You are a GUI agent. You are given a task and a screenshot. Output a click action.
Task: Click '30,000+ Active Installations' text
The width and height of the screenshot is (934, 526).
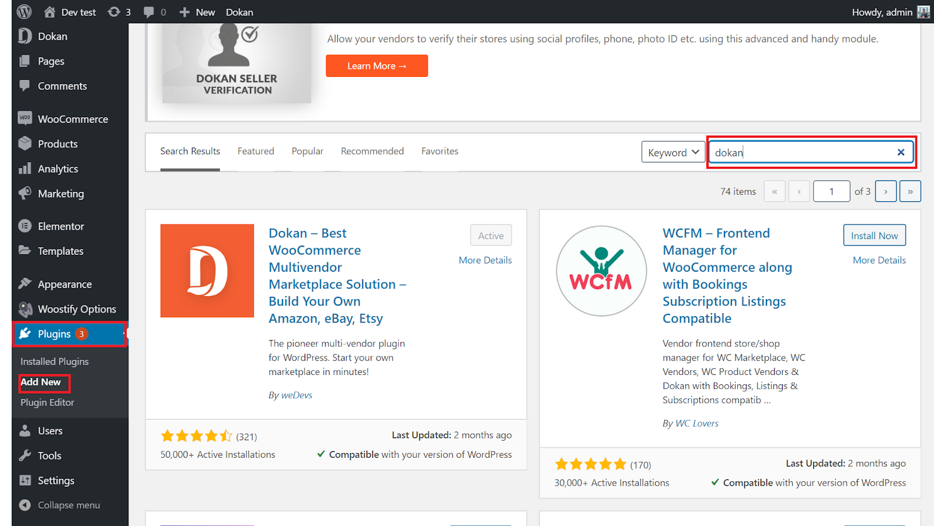coord(612,483)
